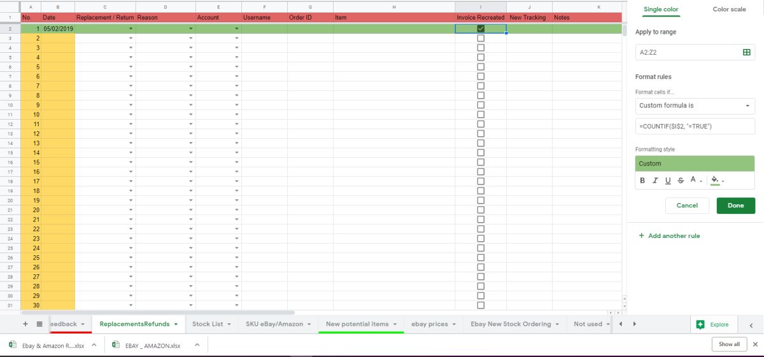The width and height of the screenshot is (764, 357).
Task: Open the select data range grid icon
Action: (746, 52)
